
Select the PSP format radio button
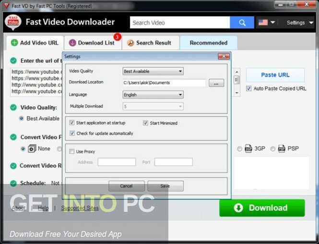pos(273,149)
